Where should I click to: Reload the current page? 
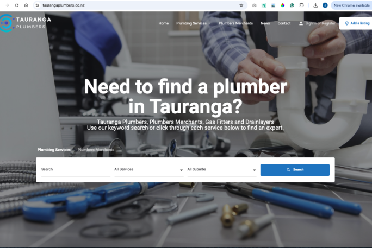click(x=17, y=5)
